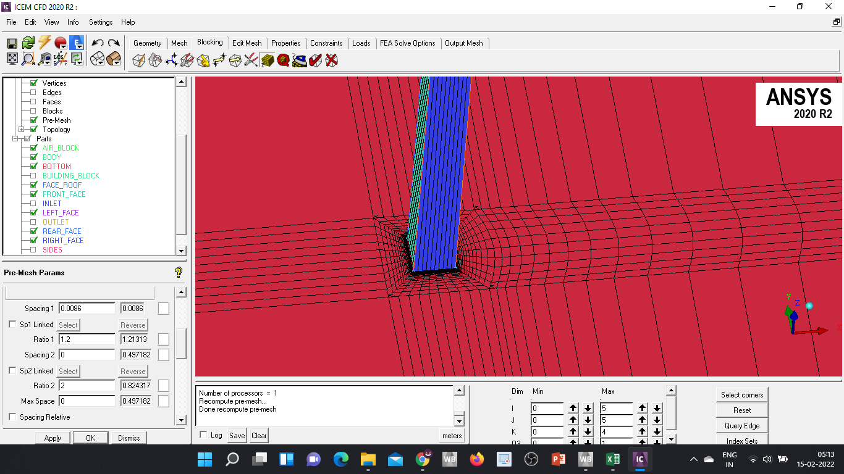Check the Sp1 Linked checkbox
The width and height of the screenshot is (844, 474).
[x=12, y=325]
